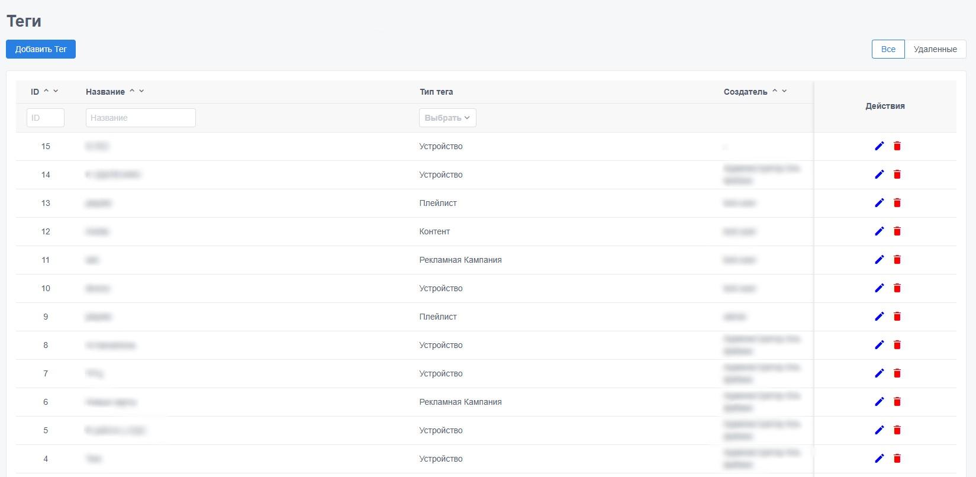This screenshot has width=976, height=477.
Task: Edit the Контент tag in row 12
Action: pos(880,231)
